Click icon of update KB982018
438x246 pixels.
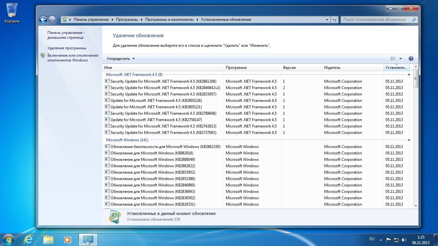(x=107, y=153)
